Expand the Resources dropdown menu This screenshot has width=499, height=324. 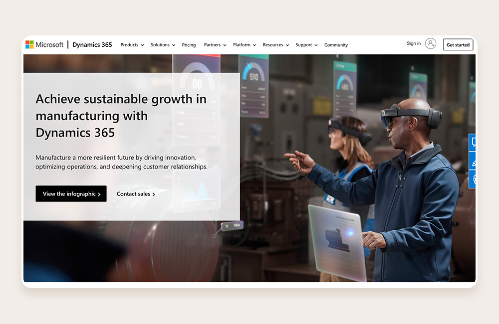(x=275, y=45)
